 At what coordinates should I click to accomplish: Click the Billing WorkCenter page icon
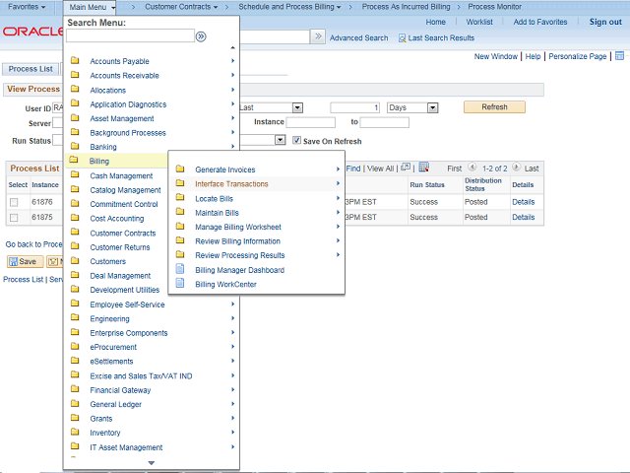click(x=179, y=285)
